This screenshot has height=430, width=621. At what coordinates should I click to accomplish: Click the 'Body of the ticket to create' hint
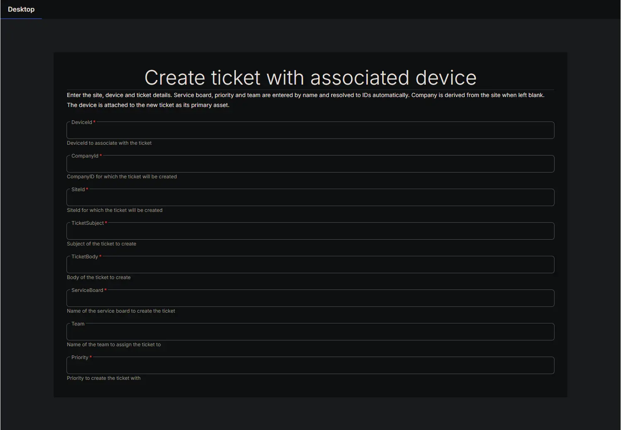coord(99,277)
